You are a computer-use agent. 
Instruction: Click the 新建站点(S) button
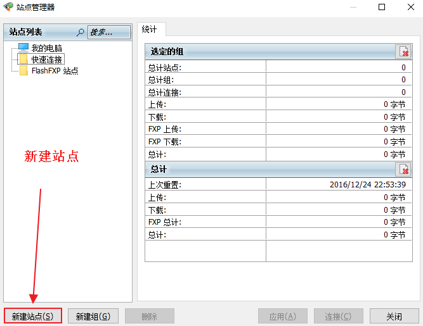point(32,316)
